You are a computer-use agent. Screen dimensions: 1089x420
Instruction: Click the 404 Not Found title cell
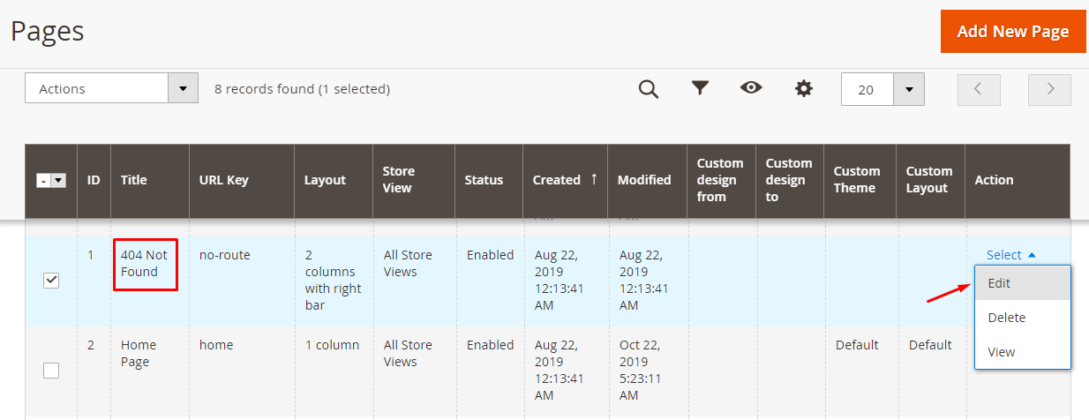(145, 263)
